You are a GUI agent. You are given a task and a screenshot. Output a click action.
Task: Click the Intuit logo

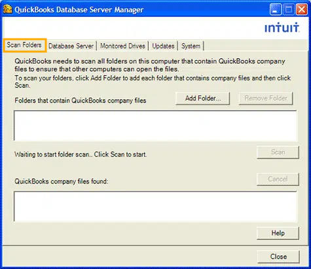tap(282, 27)
